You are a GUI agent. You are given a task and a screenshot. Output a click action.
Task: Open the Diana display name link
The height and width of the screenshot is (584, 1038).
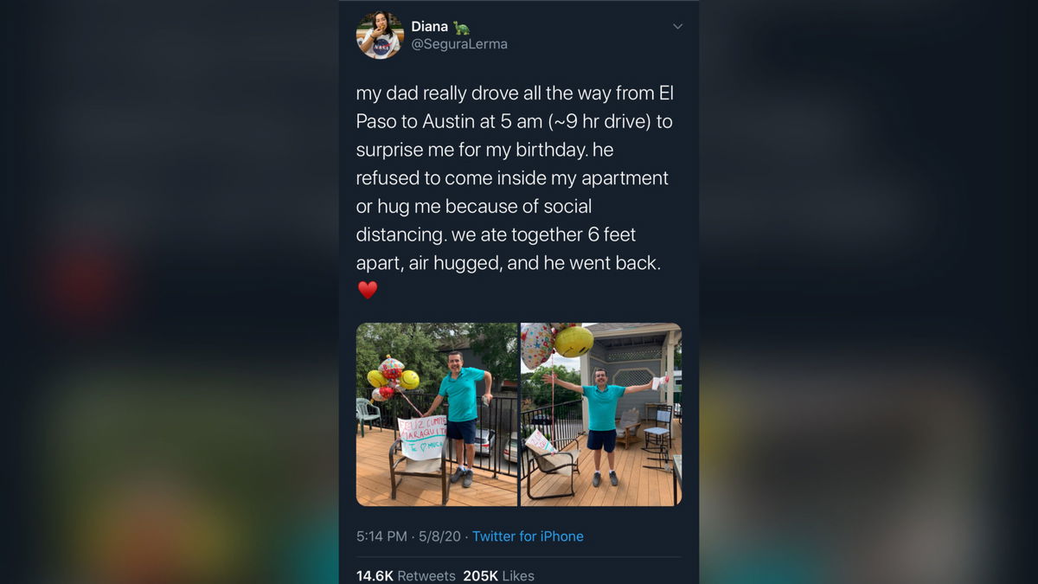[x=430, y=27]
